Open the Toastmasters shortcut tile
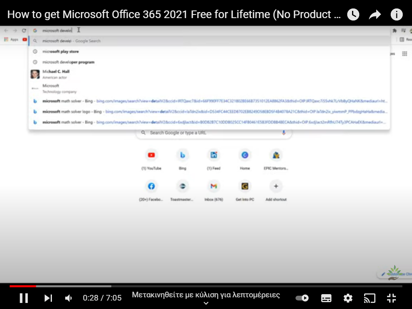412x309 pixels. coord(182,190)
